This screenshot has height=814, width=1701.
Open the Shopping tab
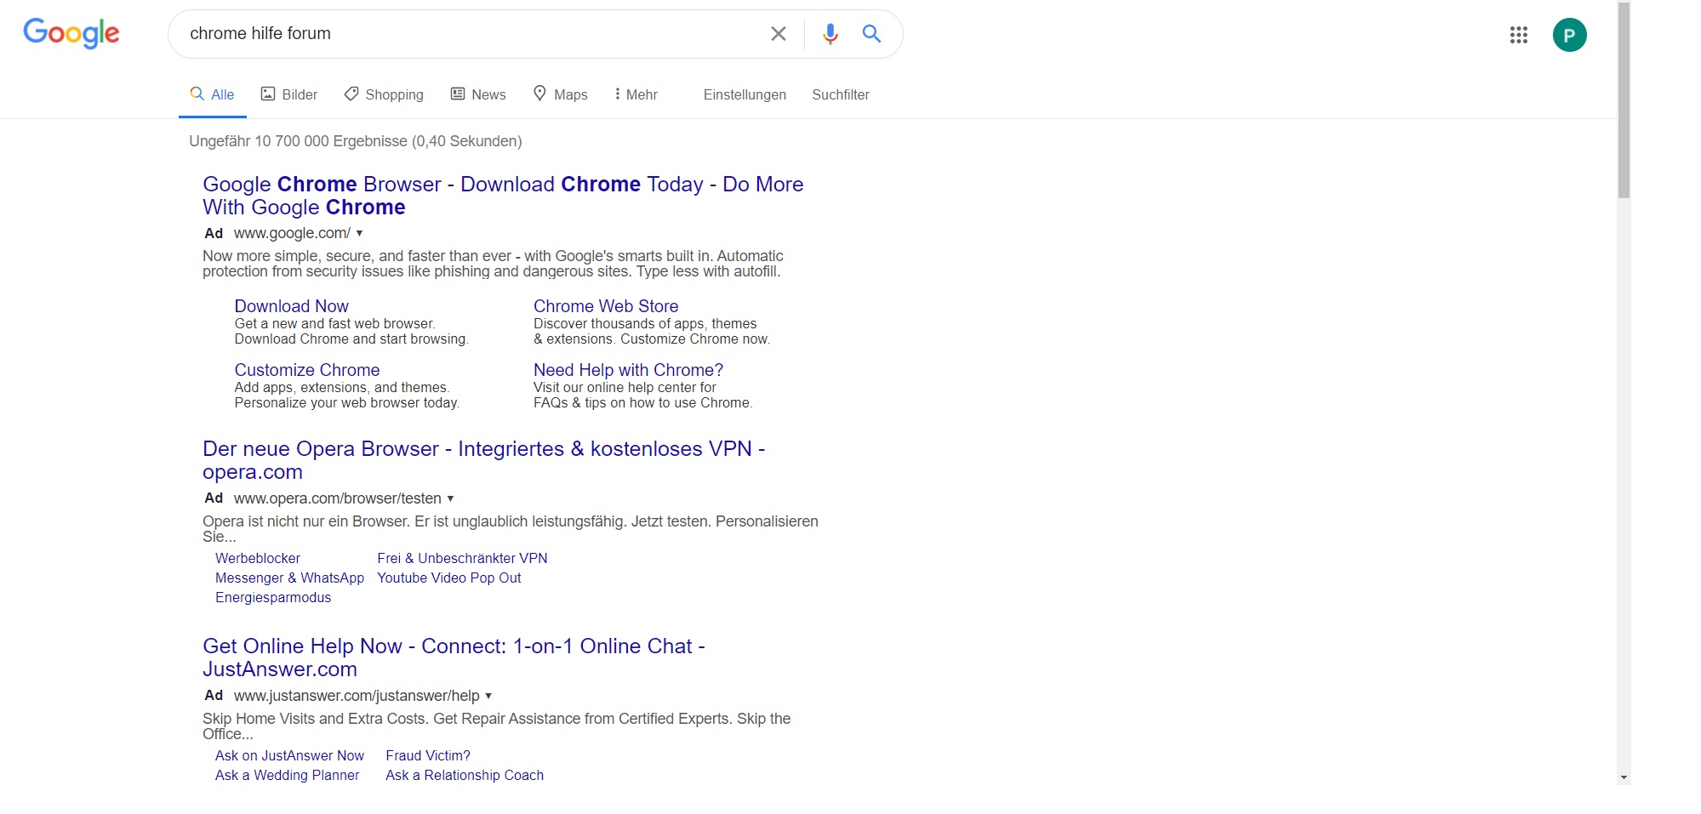tap(384, 94)
